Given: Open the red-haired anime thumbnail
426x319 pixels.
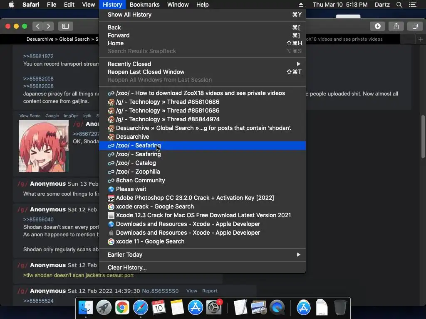Looking at the screenshot, I should [x=43, y=146].
